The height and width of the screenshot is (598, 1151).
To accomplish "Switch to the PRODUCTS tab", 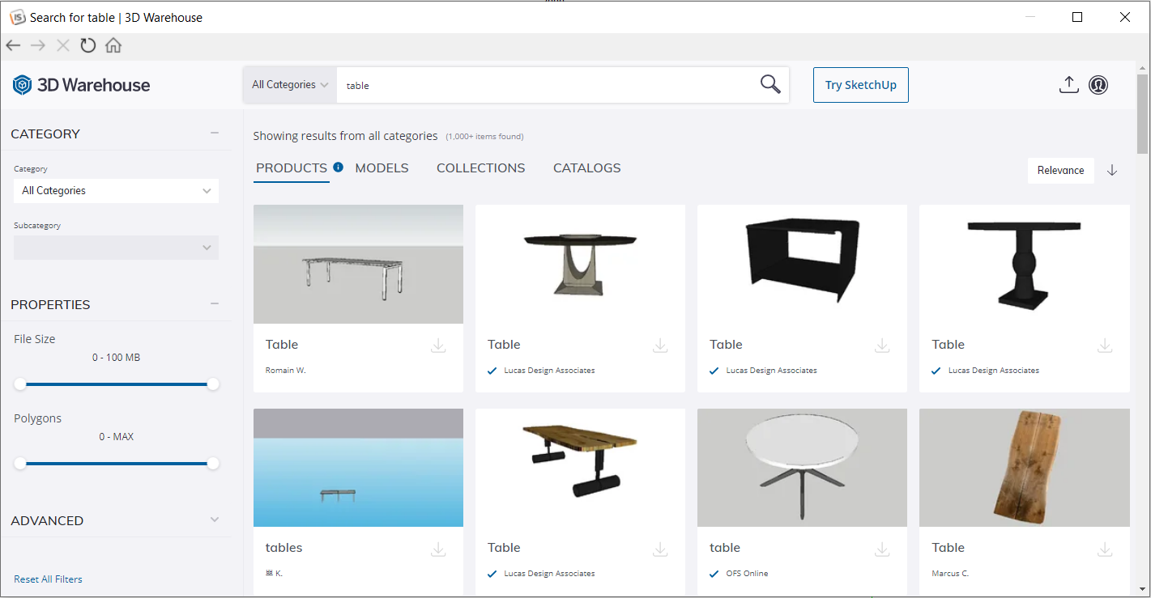I will pyautogui.click(x=292, y=168).
